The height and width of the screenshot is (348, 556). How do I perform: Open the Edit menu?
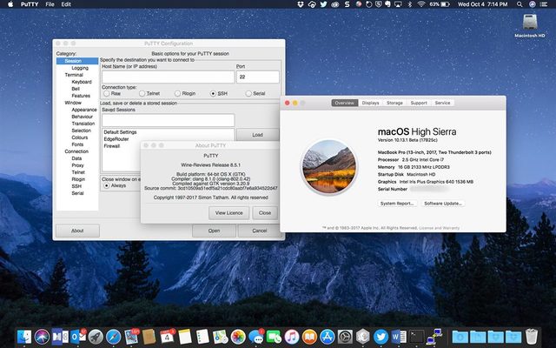[x=66, y=4]
